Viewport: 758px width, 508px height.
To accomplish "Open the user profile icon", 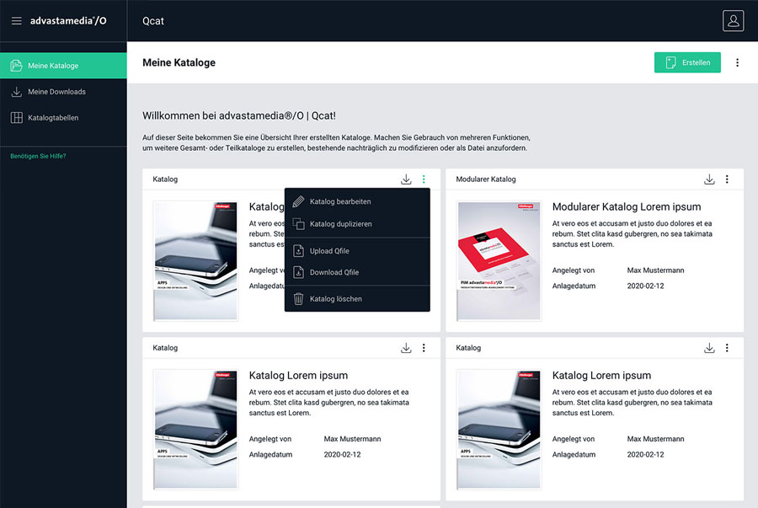I will [x=733, y=21].
